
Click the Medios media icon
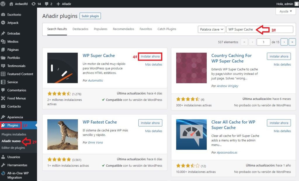coord(3,41)
